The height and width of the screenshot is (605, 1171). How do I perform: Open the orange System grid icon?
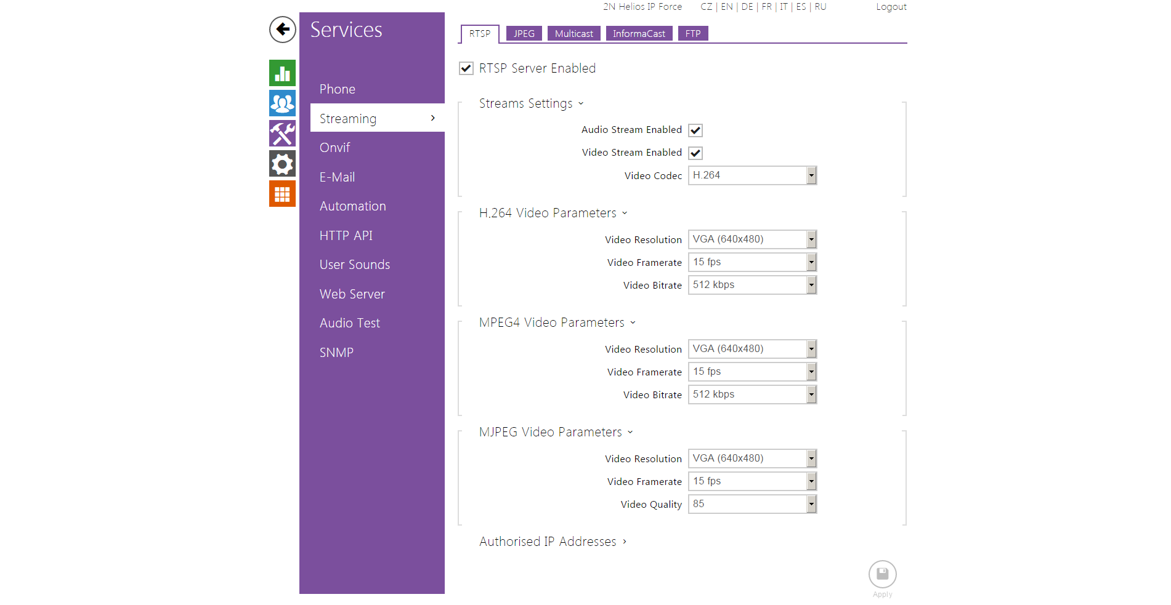point(282,194)
